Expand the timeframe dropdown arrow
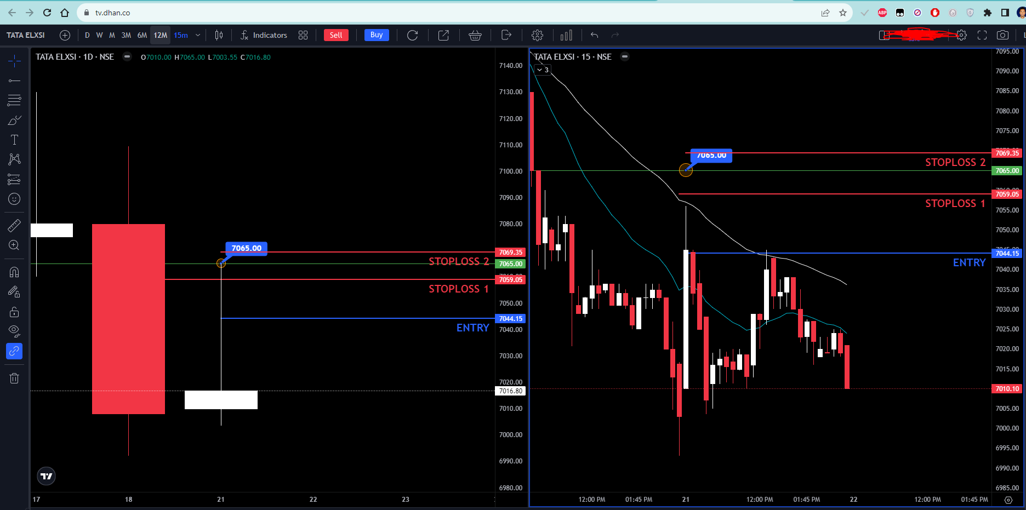Image resolution: width=1026 pixels, height=510 pixels. coord(198,35)
